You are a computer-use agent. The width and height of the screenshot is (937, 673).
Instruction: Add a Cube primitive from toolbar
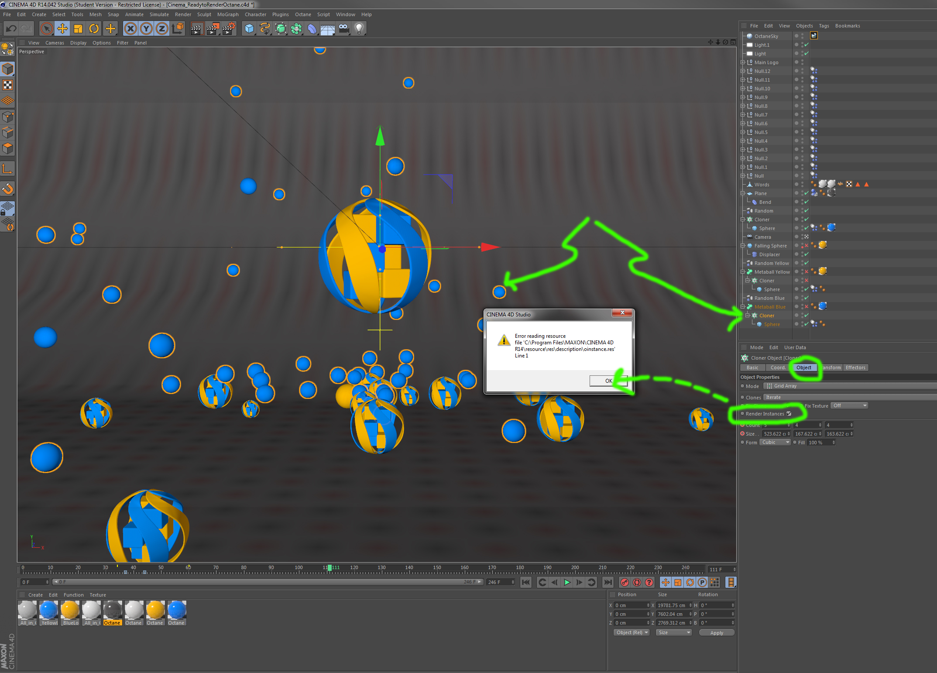(249, 29)
